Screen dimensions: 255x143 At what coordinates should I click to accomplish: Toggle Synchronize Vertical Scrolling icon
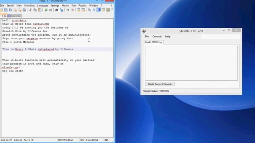pos(78,10)
